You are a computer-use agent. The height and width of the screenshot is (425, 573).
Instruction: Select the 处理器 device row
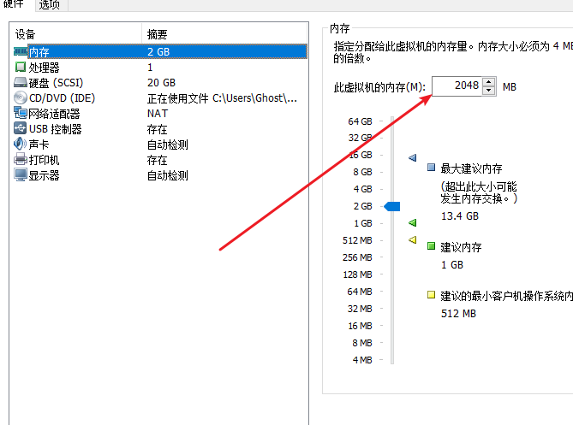(x=160, y=67)
